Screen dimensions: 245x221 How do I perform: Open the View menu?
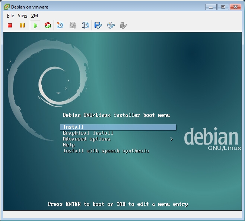tap(22, 16)
